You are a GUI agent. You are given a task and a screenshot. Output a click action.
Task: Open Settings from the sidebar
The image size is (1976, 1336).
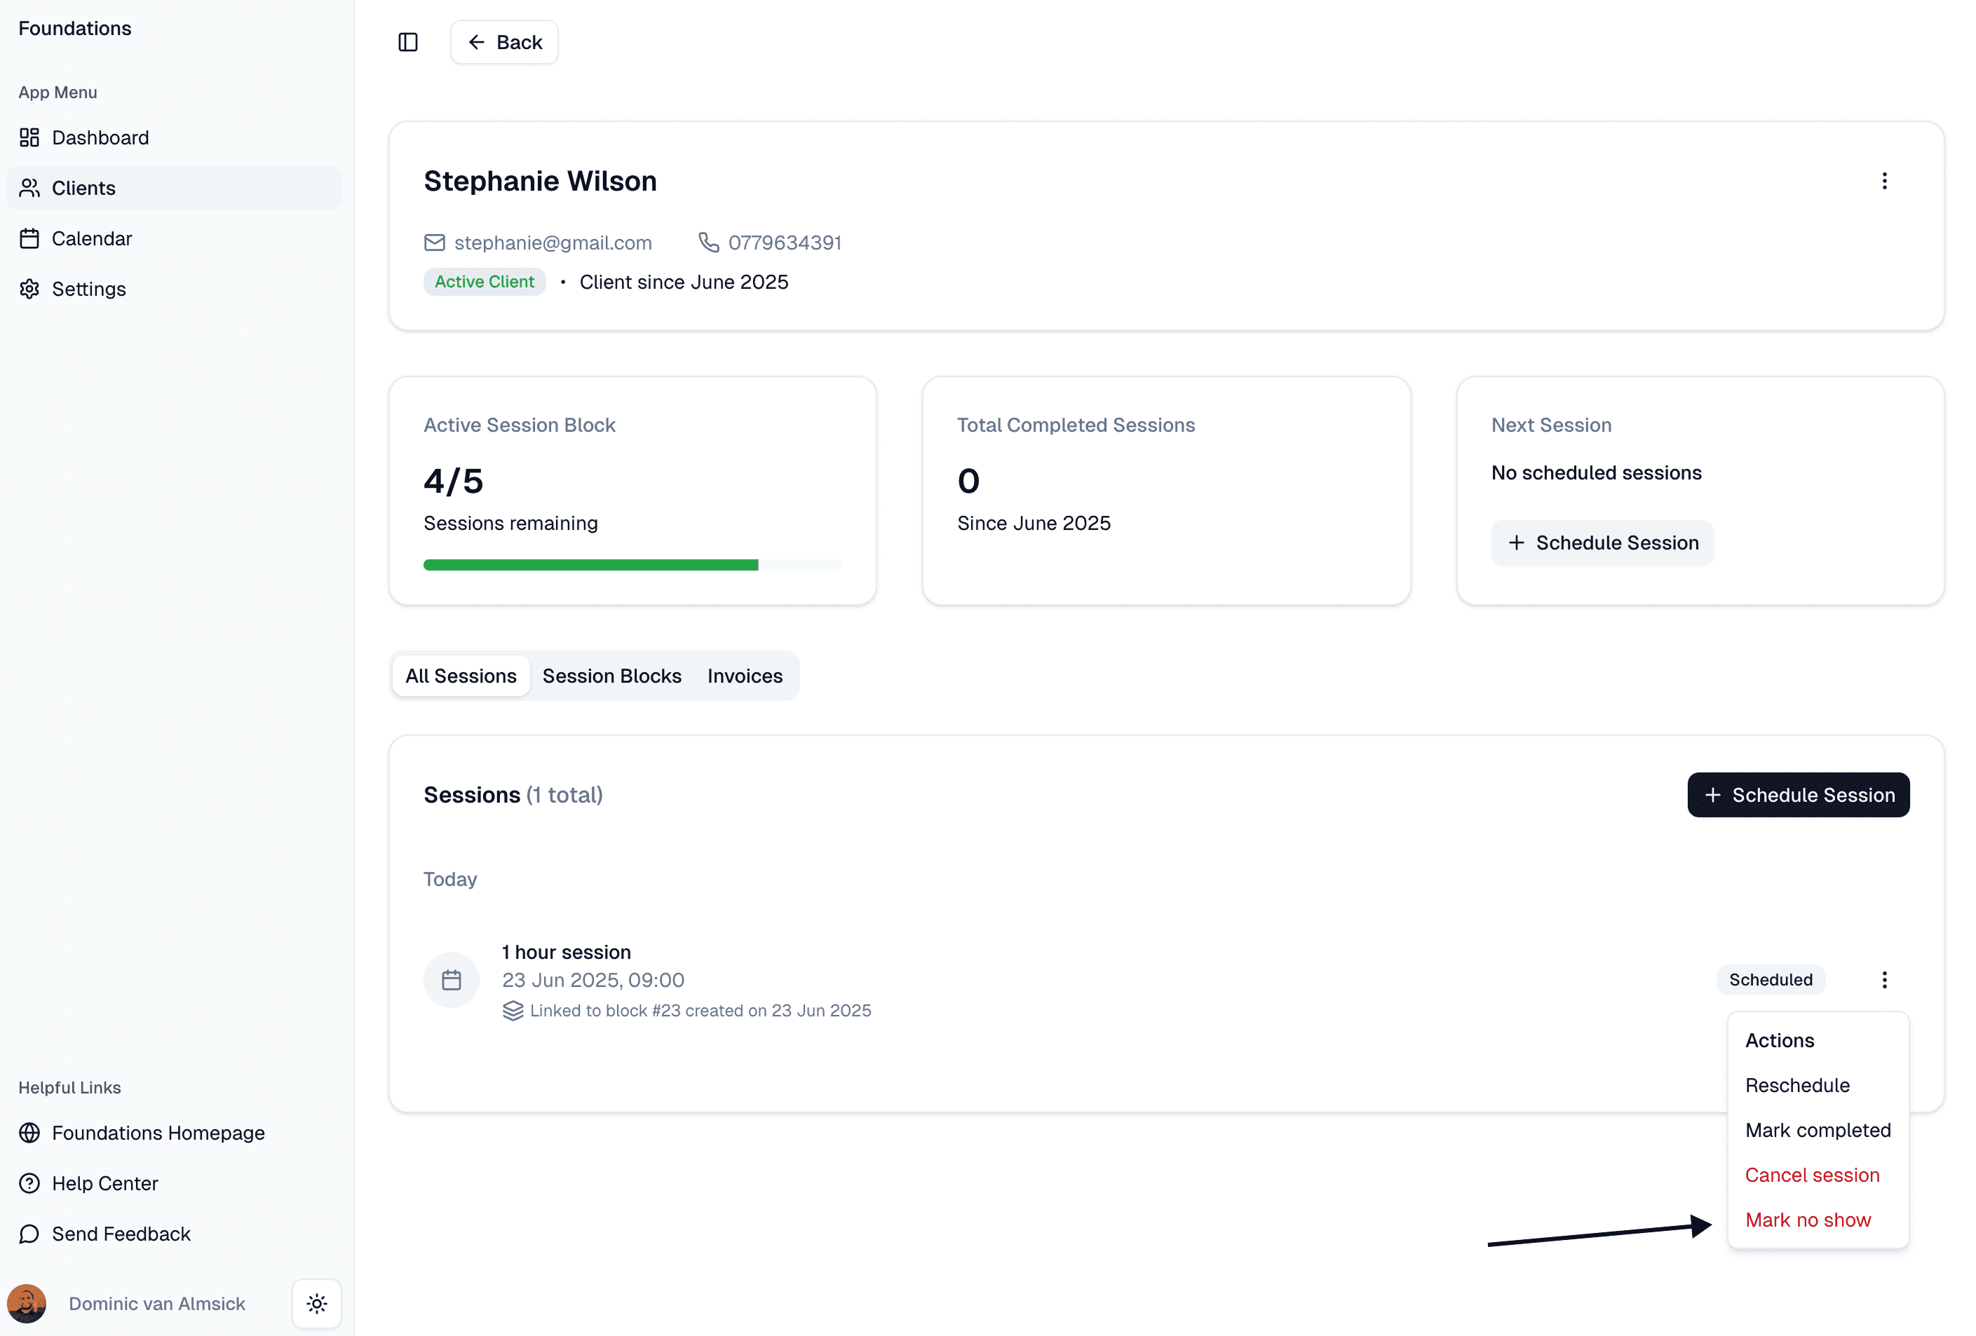click(x=88, y=289)
